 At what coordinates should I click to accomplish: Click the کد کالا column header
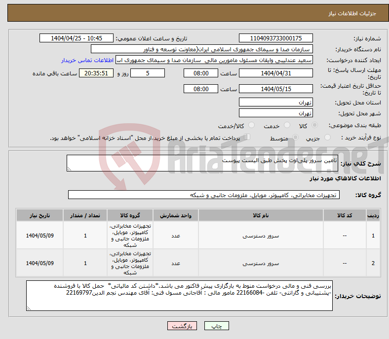tap(345, 215)
